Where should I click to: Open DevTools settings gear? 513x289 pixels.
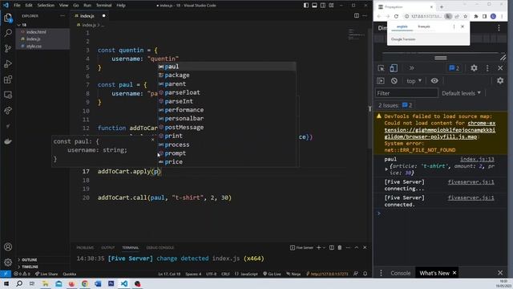pyautogui.click(x=474, y=68)
